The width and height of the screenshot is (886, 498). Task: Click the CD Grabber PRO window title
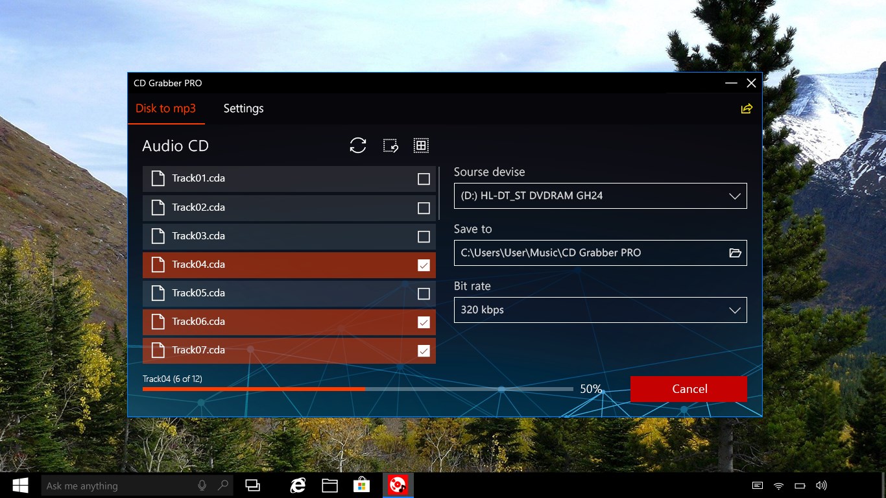click(168, 83)
